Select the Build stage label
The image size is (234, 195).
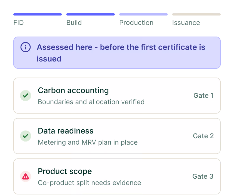(x=74, y=23)
